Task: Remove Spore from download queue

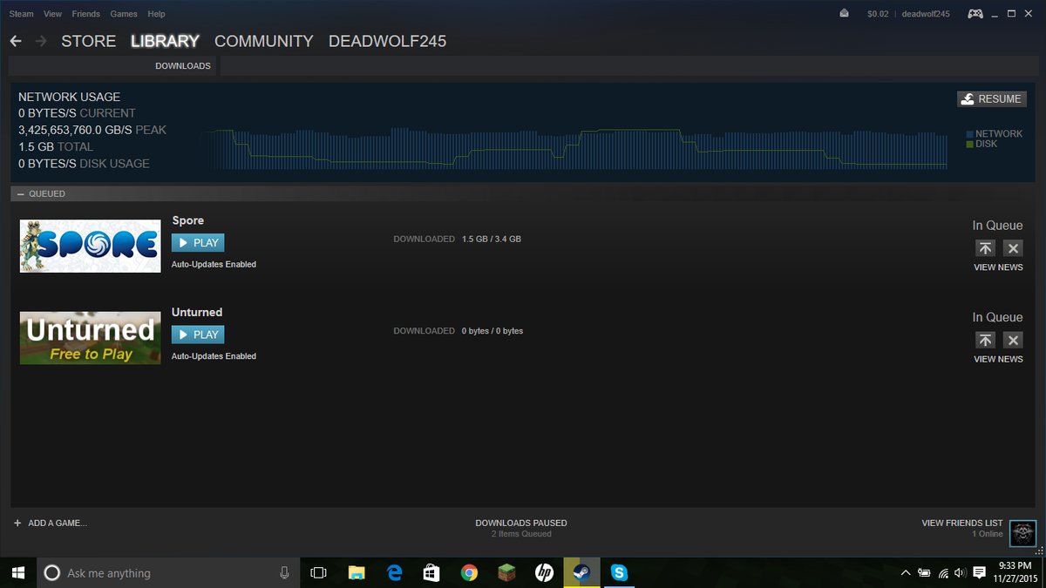Action: tap(1012, 248)
